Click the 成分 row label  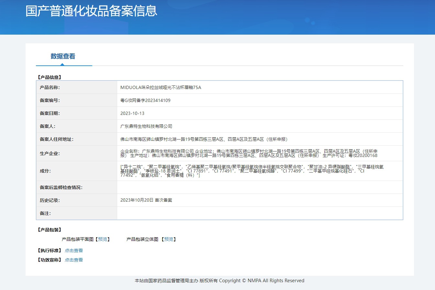coord(45,171)
